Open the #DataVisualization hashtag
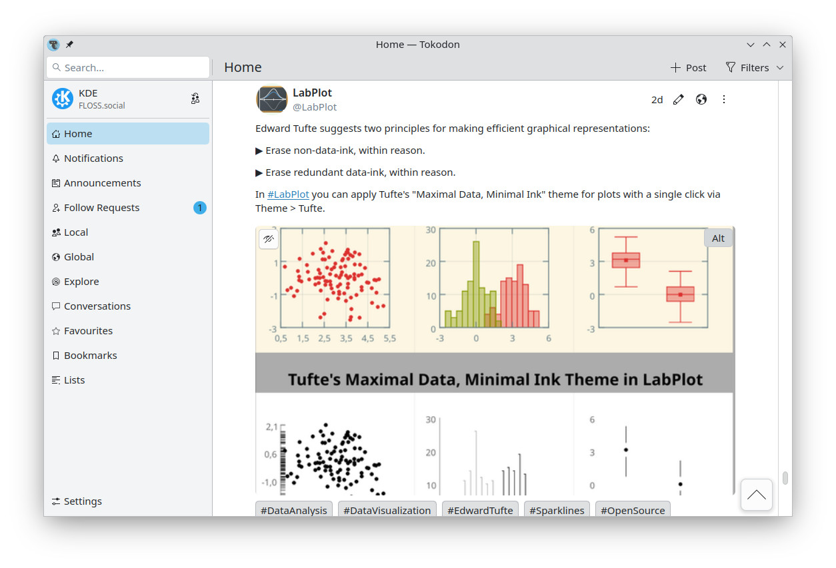 (387, 510)
